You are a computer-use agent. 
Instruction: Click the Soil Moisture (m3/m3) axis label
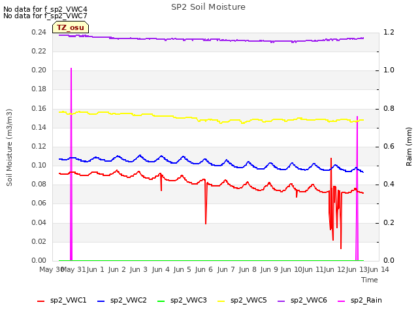click(x=9, y=147)
